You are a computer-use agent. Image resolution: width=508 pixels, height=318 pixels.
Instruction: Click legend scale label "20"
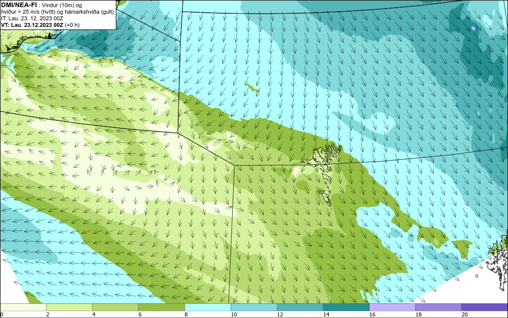pos(465,314)
